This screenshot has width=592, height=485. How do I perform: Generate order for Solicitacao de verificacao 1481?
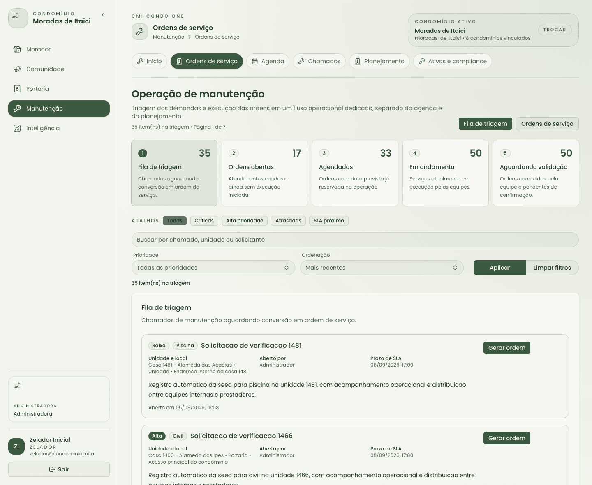(x=507, y=348)
